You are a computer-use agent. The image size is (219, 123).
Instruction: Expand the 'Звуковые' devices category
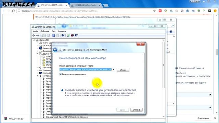[37, 68]
